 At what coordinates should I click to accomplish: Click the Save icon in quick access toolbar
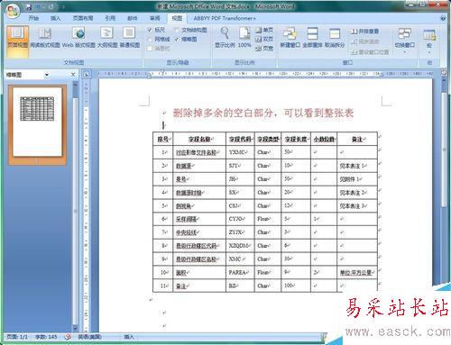[29, 6]
